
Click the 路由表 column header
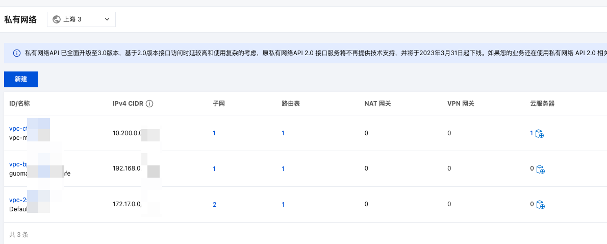pos(291,104)
